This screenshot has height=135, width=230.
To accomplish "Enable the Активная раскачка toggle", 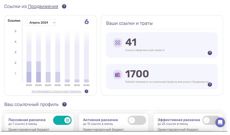I will pyautogui.click(x=137, y=120).
